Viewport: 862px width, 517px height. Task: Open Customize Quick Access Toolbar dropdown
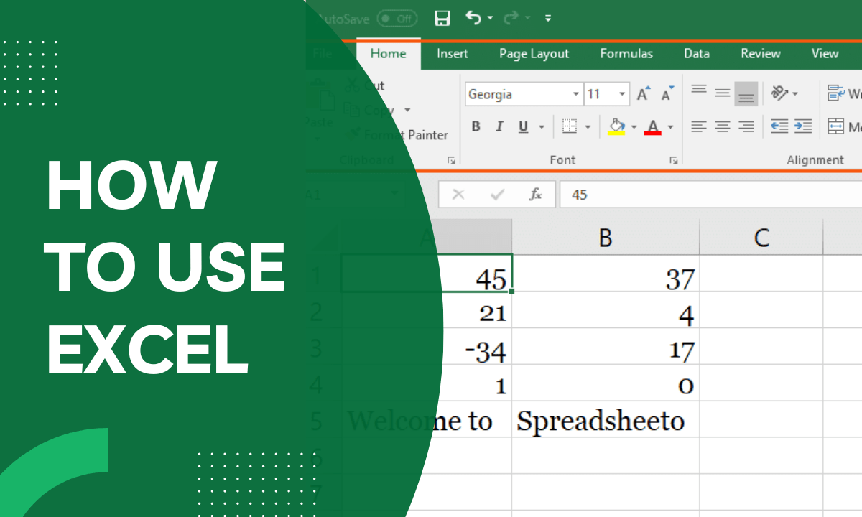coord(548,18)
